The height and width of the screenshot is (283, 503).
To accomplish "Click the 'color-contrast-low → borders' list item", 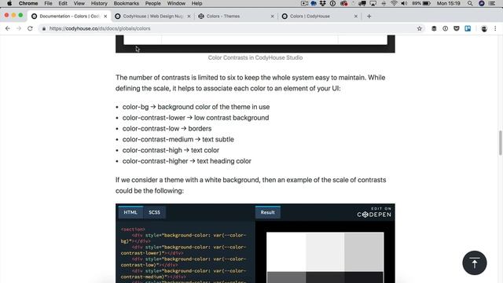I will click(x=167, y=129).
